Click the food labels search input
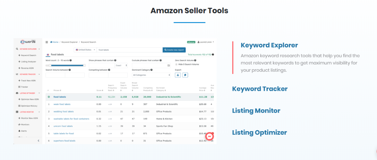 click(x=130, y=50)
